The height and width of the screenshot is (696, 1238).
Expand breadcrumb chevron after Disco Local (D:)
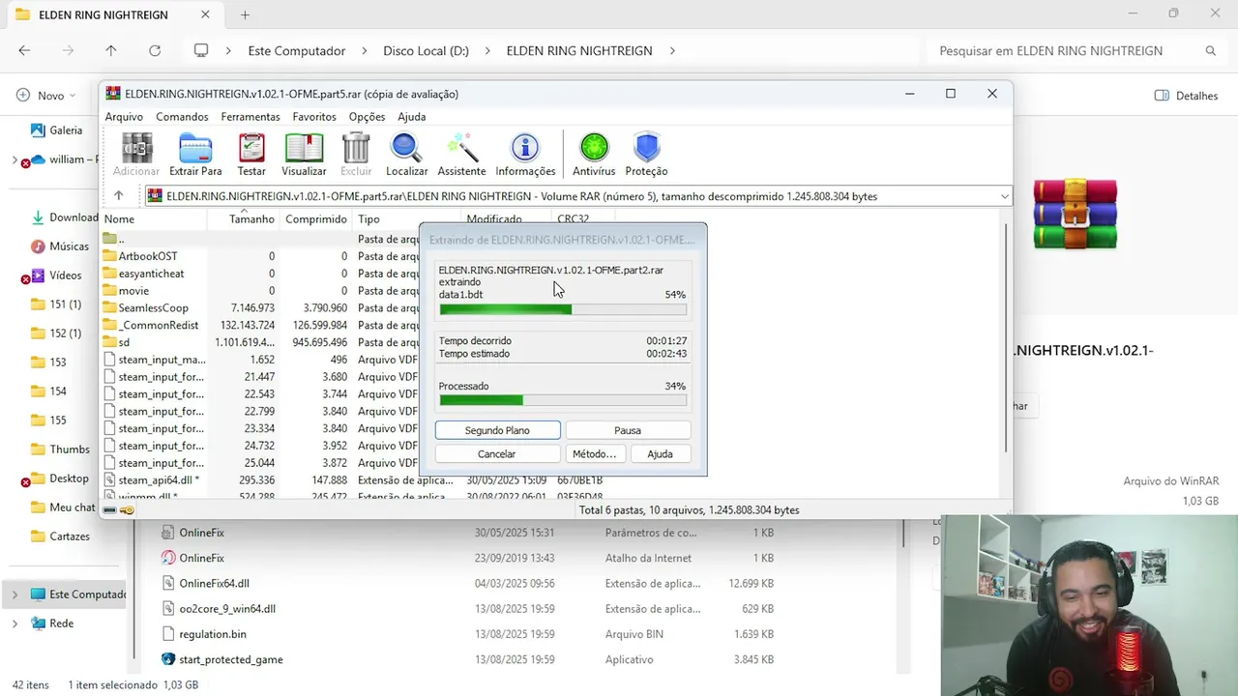(x=487, y=50)
